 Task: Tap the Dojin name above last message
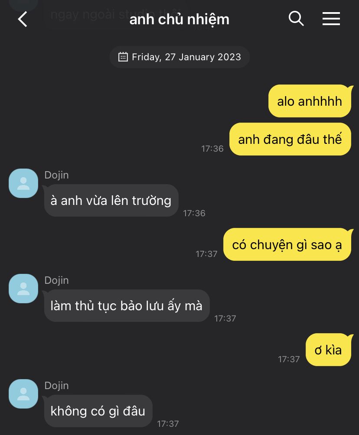(x=57, y=386)
